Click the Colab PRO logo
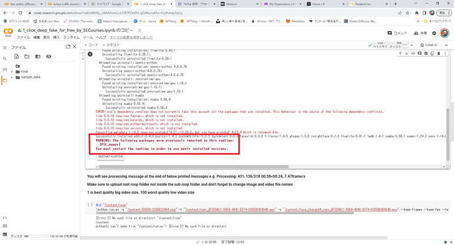 tap(8, 33)
